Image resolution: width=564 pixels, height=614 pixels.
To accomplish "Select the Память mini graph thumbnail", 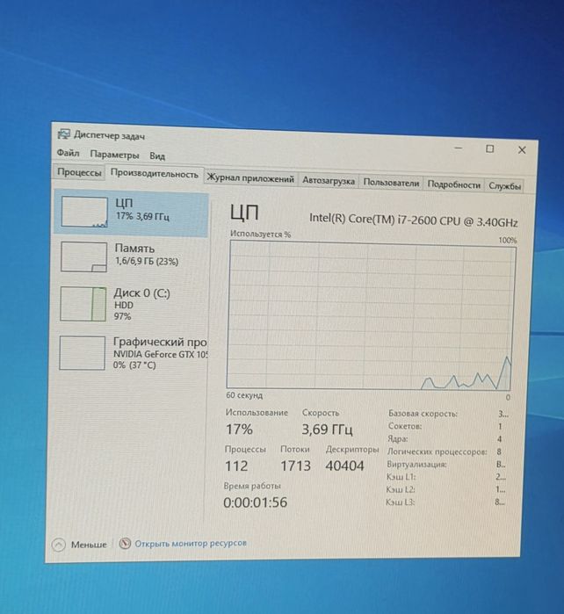I will tap(83, 256).
